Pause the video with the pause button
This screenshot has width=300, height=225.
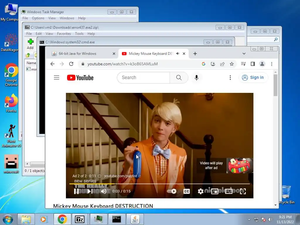coord(76,191)
